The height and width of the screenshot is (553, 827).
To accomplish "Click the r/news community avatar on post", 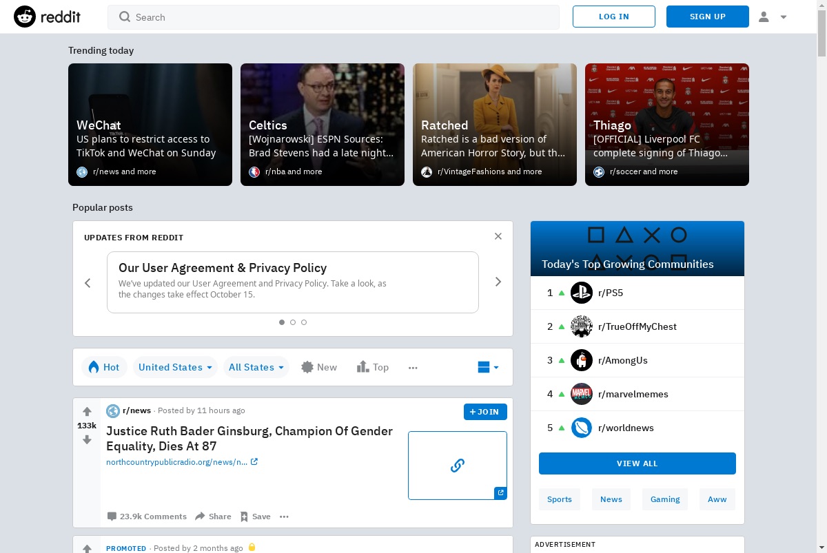I will (x=113, y=410).
